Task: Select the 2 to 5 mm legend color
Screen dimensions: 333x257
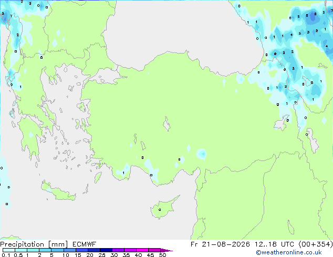Action: point(45,250)
